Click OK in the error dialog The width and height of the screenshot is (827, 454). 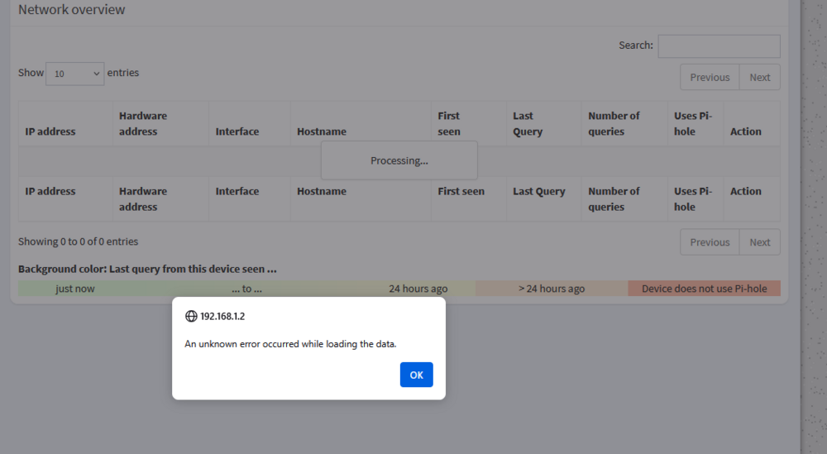(x=416, y=375)
